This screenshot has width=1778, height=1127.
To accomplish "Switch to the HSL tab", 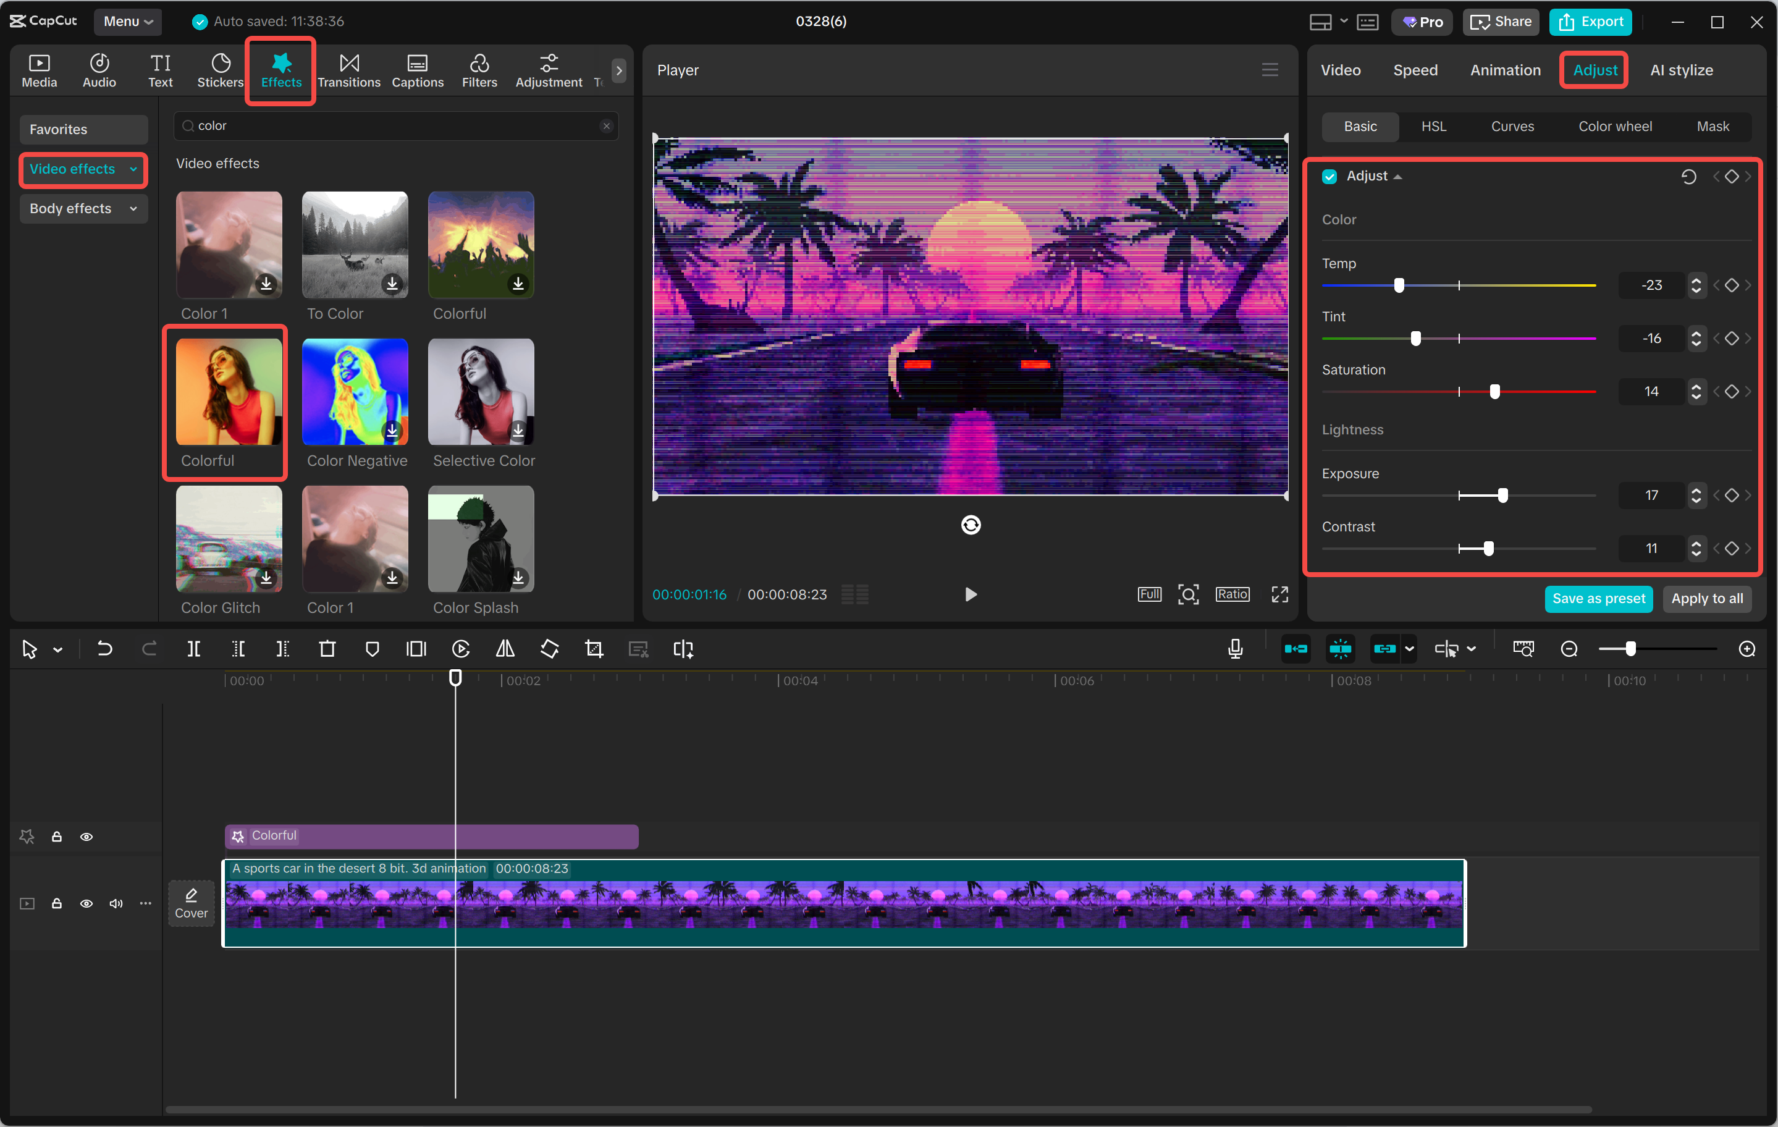I will 1433,126.
